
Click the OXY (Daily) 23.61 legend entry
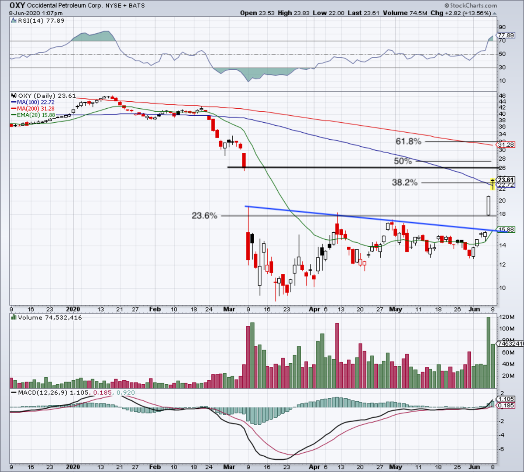coord(47,96)
